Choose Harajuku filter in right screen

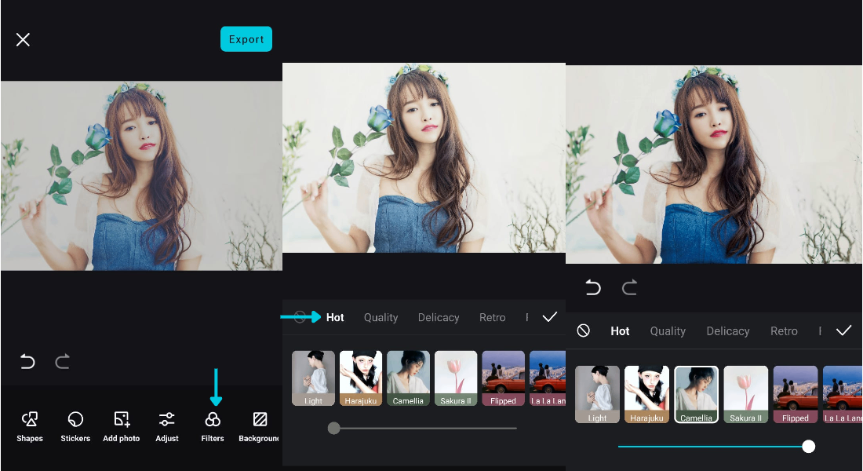(646, 394)
